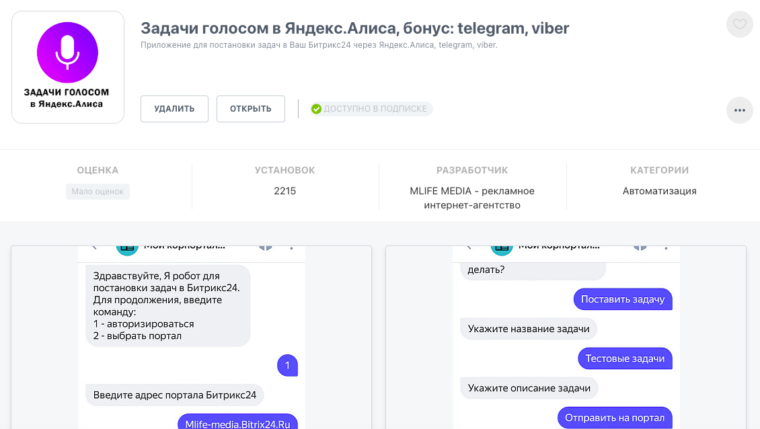This screenshot has height=429, width=760.
Task: Click the Мало оценок rating badge
Action: (98, 192)
